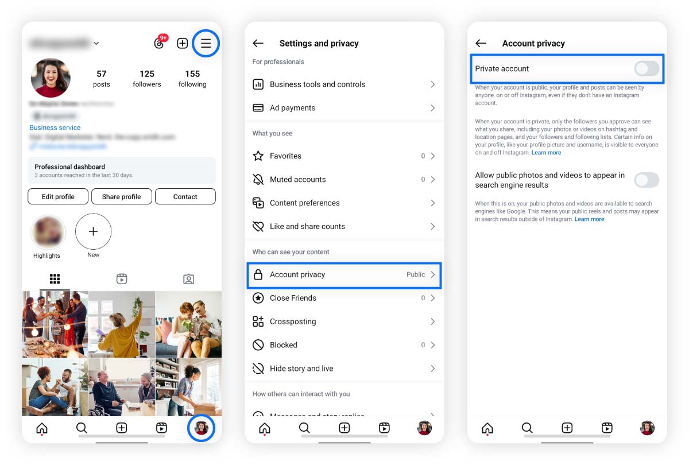Open the party toast photo post
Viewport: 689px width, 465px height.
[x=55, y=324]
